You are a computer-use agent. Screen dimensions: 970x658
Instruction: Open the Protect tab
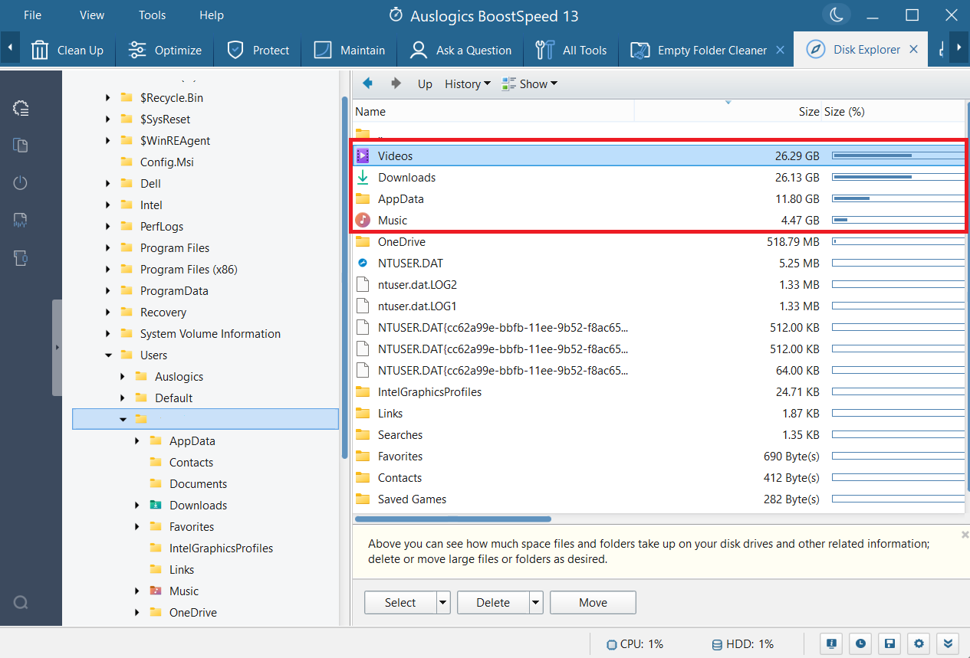pos(258,51)
